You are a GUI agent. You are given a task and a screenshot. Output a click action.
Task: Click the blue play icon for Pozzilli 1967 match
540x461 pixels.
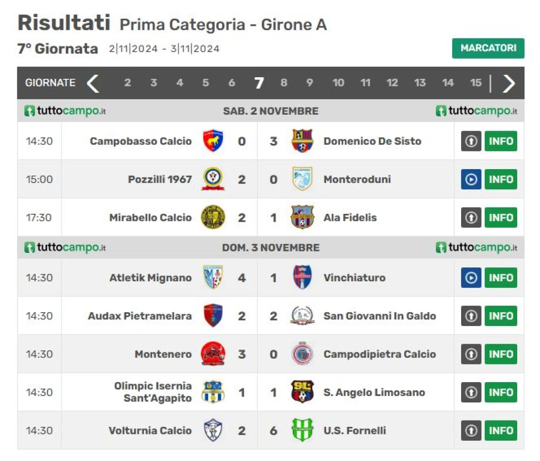click(471, 179)
